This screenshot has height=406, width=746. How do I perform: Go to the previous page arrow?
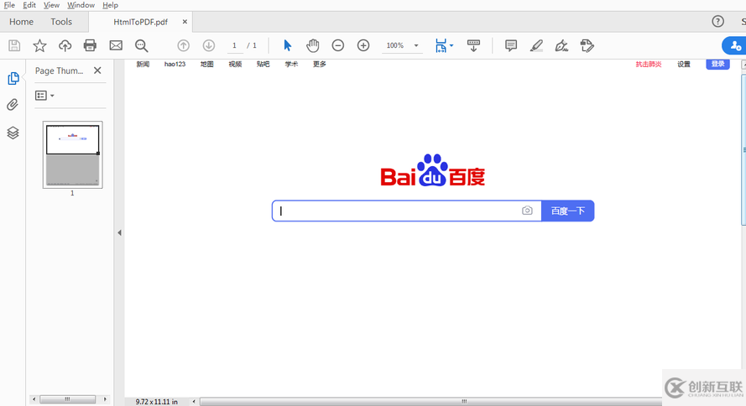coord(183,45)
